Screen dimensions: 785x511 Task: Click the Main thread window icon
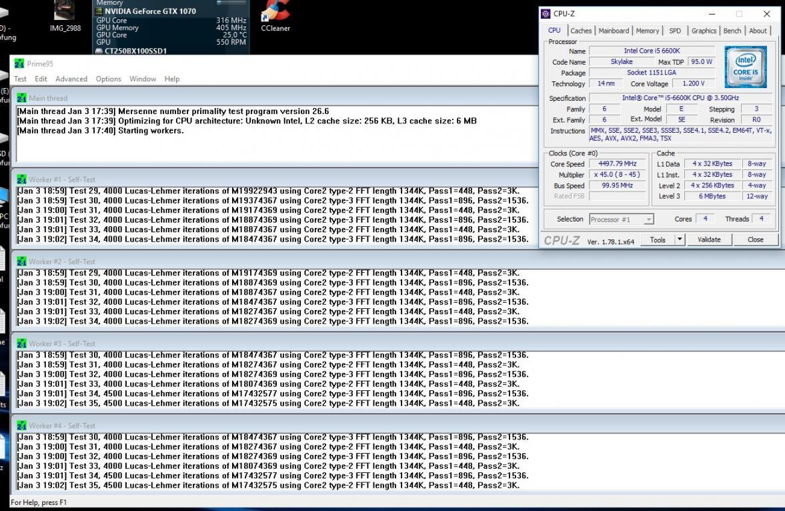(21, 98)
